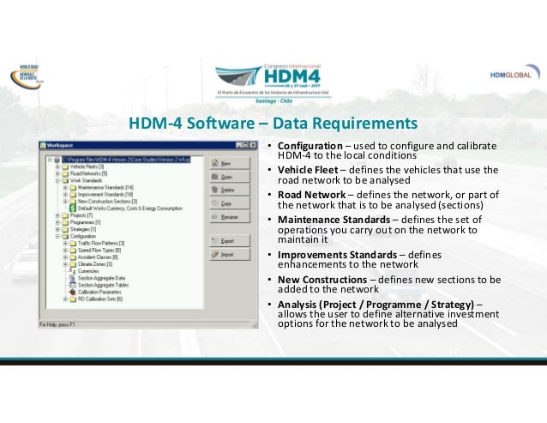Click the Copy button

(231, 203)
